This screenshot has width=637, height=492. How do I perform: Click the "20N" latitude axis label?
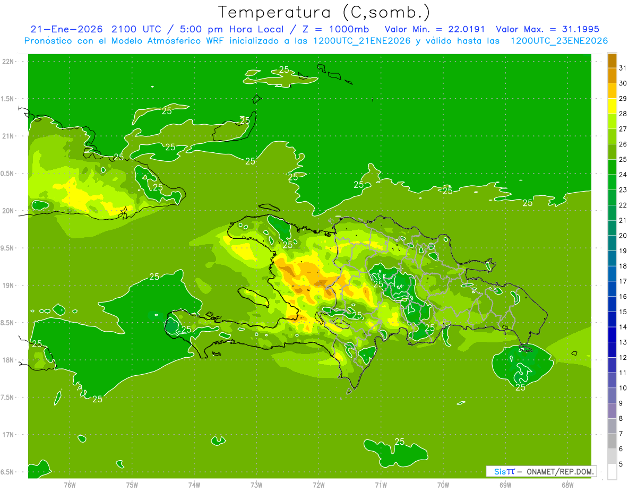pyautogui.click(x=7, y=211)
